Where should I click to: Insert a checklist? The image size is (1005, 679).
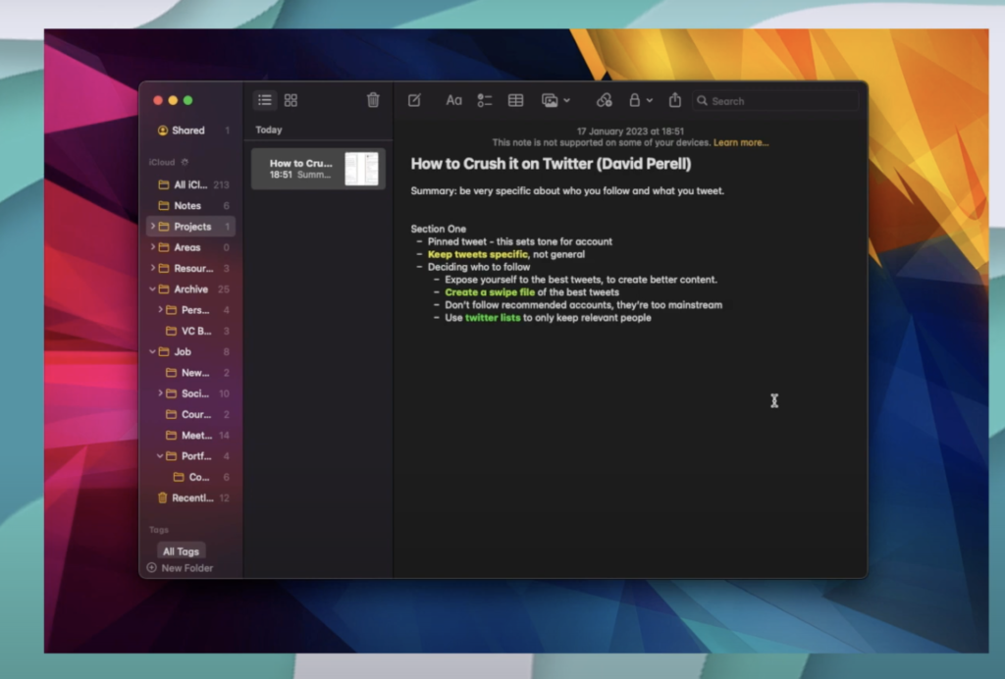click(x=485, y=100)
